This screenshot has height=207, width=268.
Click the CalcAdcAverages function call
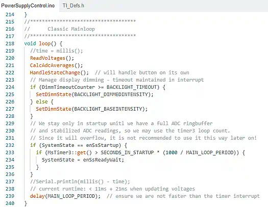(56, 65)
